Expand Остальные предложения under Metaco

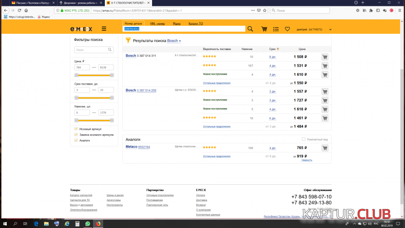pyautogui.click(x=216, y=156)
